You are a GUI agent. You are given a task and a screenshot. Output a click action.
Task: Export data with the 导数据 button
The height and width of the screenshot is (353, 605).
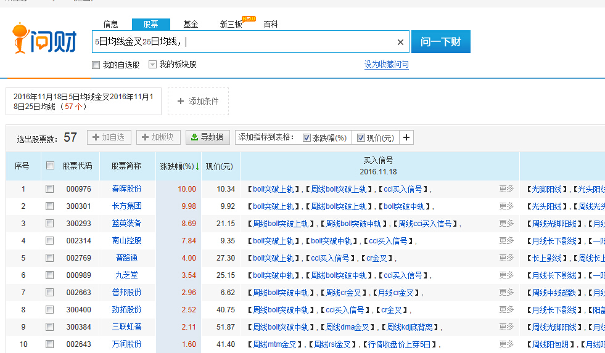pos(208,137)
